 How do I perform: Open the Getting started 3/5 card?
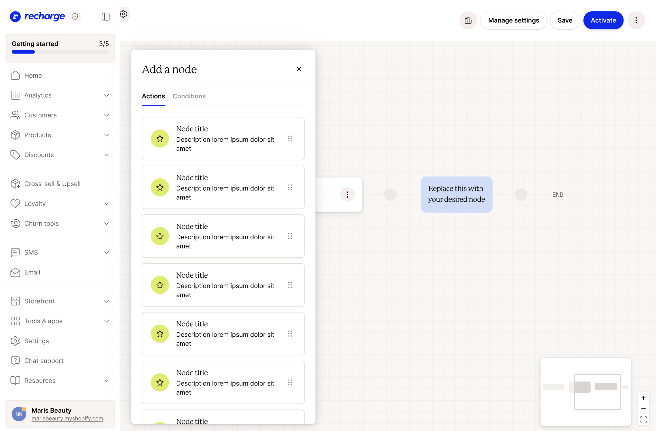pos(60,48)
